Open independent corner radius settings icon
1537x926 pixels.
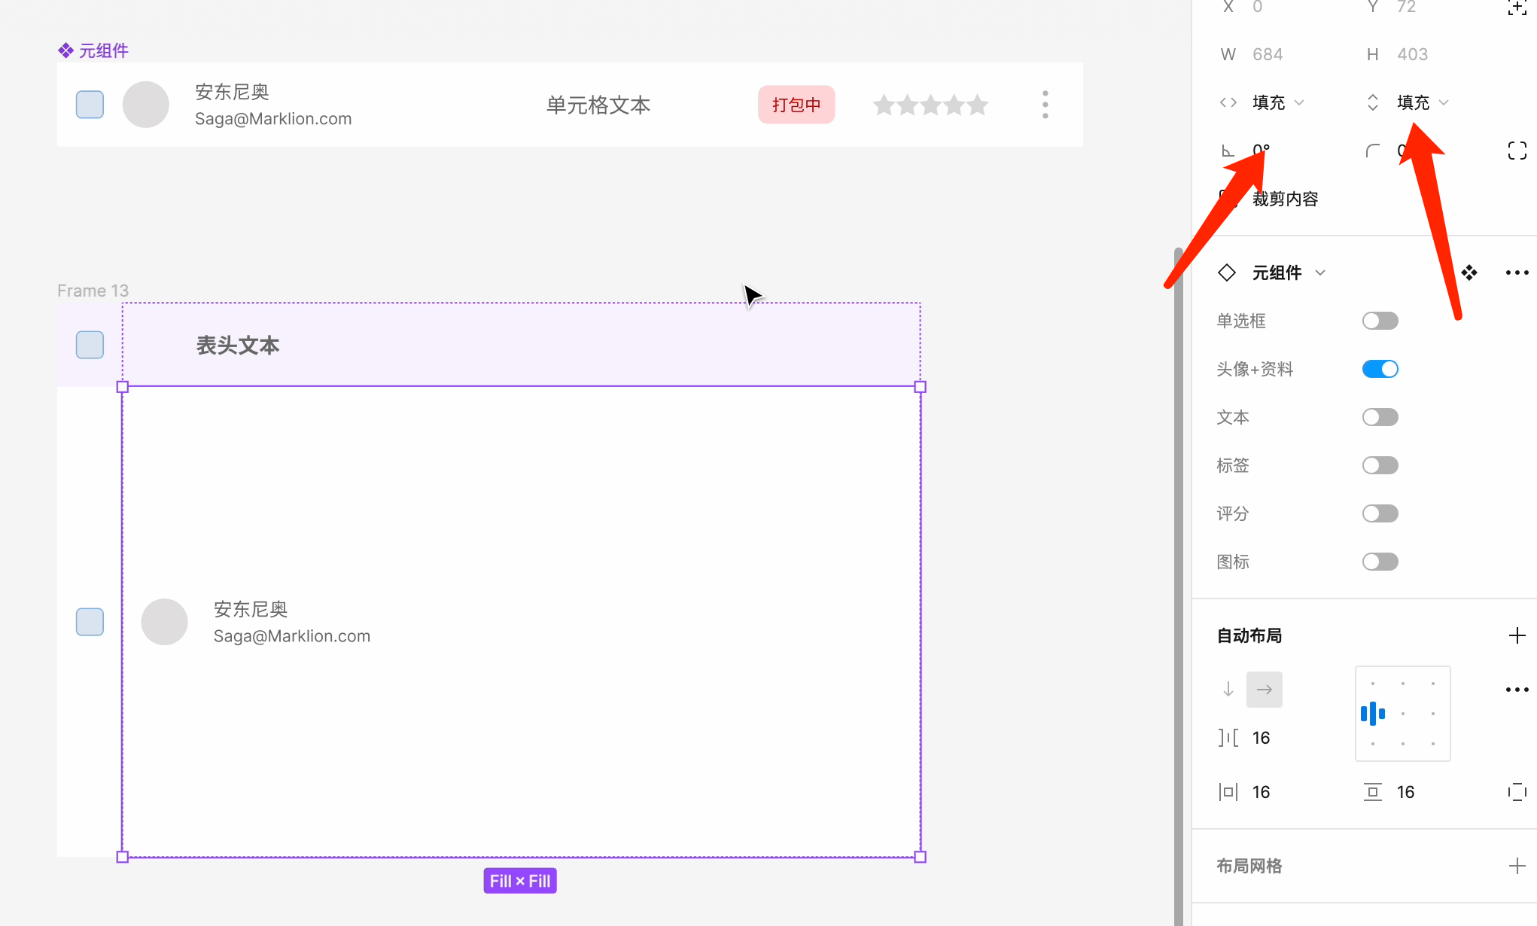[x=1518, y=150]
